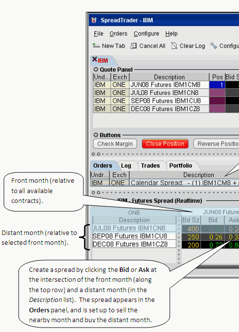
Task: Select the Orders tab
Action: [103, 166]
